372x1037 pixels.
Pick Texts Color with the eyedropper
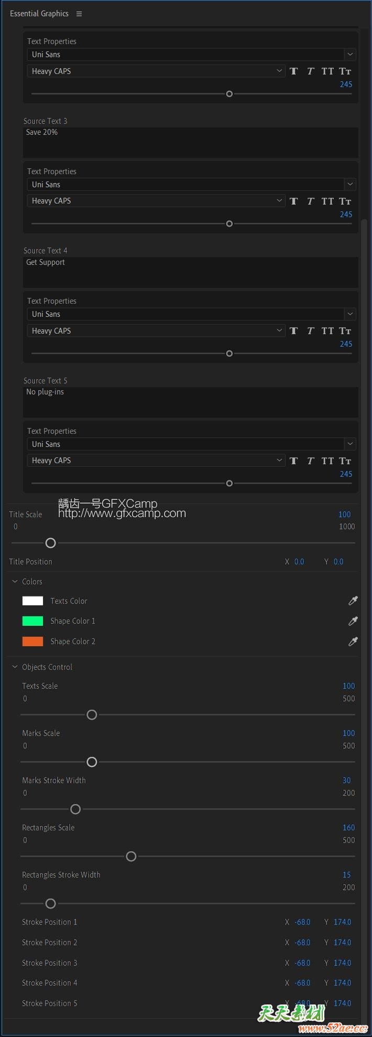click(353, 601)
